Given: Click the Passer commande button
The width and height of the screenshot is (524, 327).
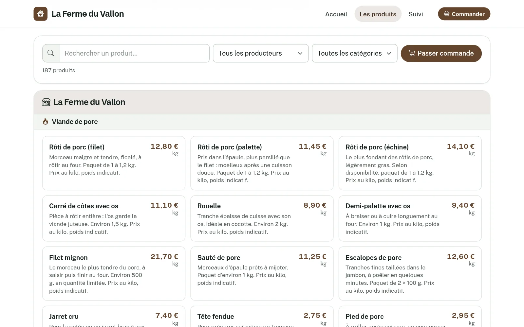Looking at the screenshot, I should coord(441,53).
